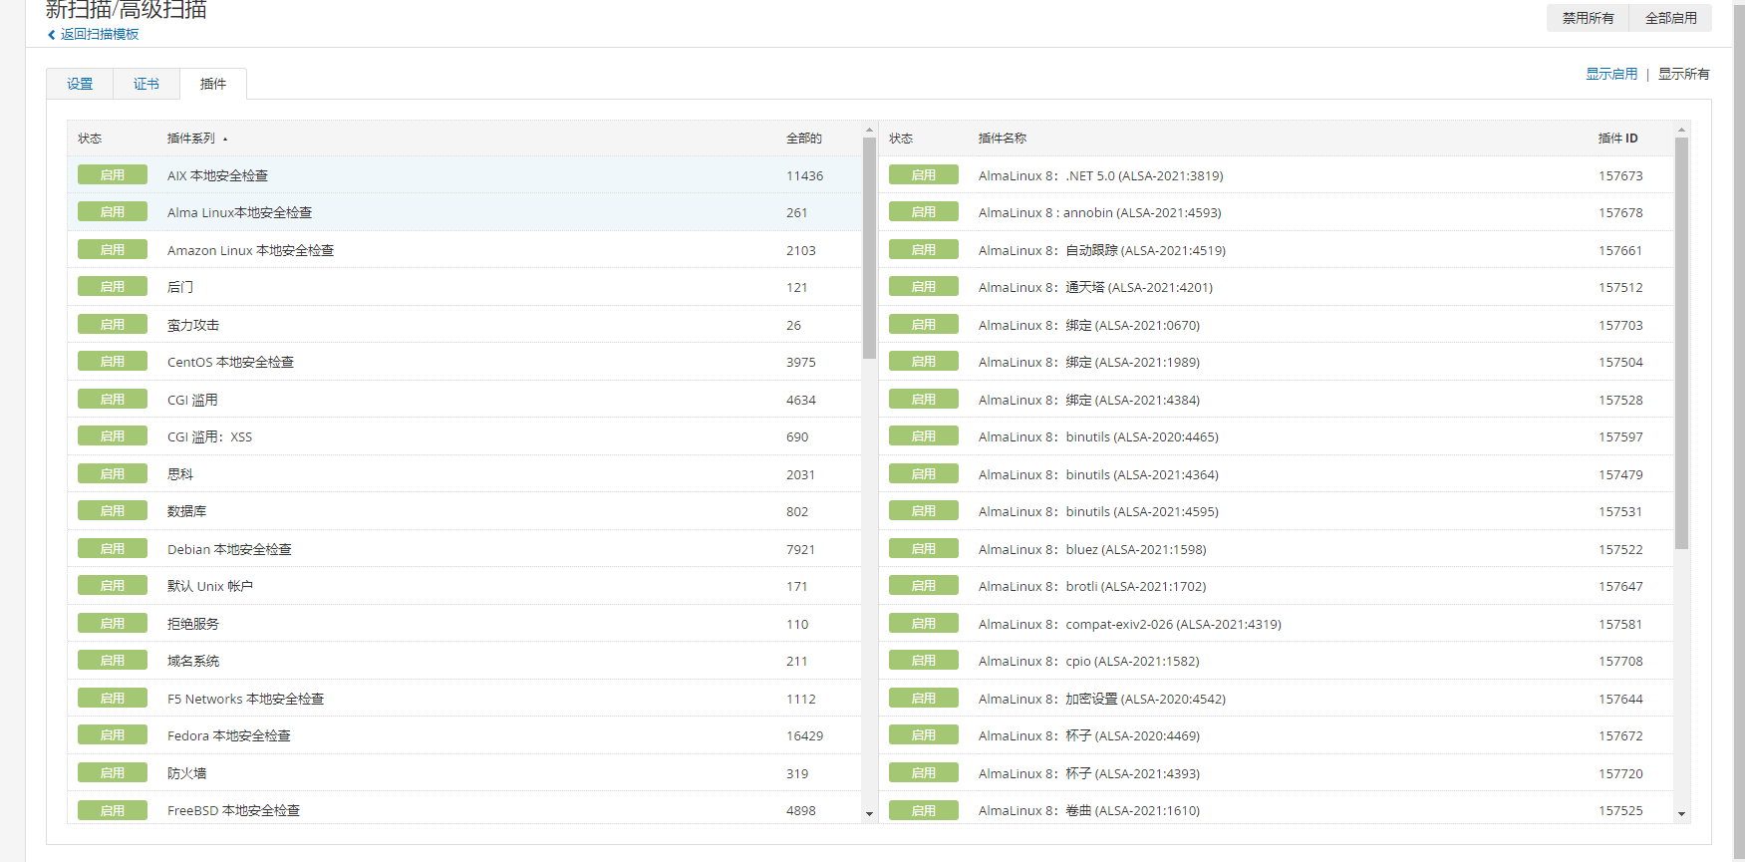
Task: Select FreeBSD 本地安全检查 row
Action: (464, 807)
